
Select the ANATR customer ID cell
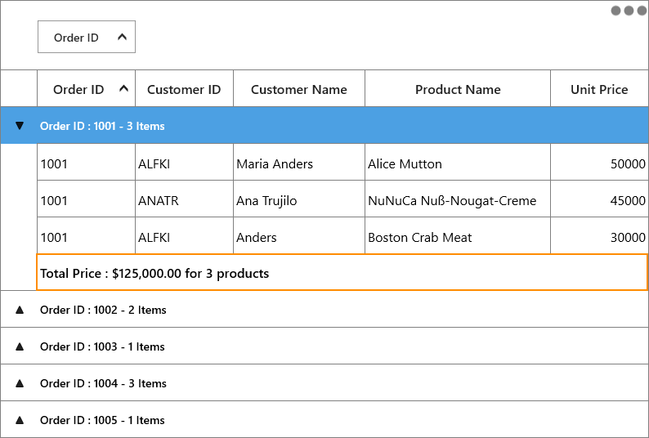184,199
